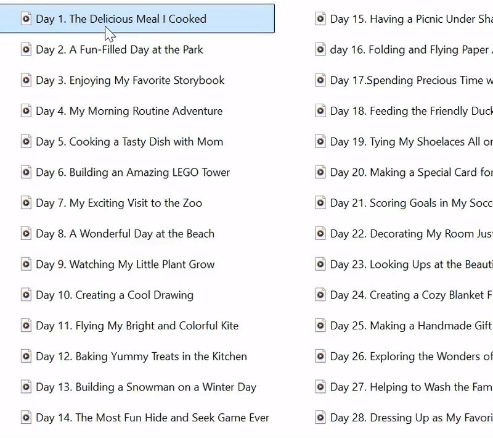Click the media icon beside Day 2
This screenshot has width=493, height=438.
pyautogui.click(x=25, y=49)
